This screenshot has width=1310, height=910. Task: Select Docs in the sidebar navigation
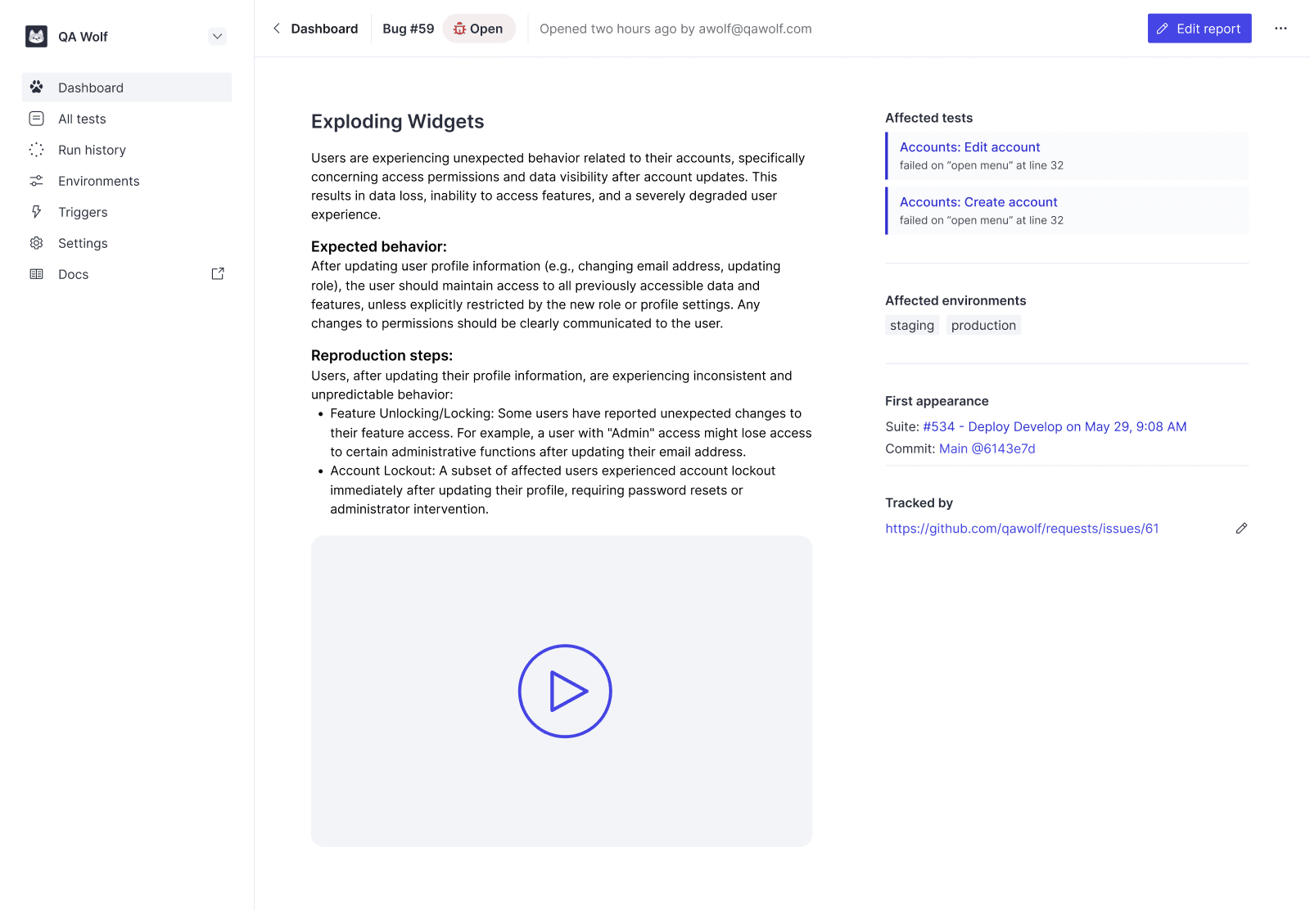coord(73,273)
